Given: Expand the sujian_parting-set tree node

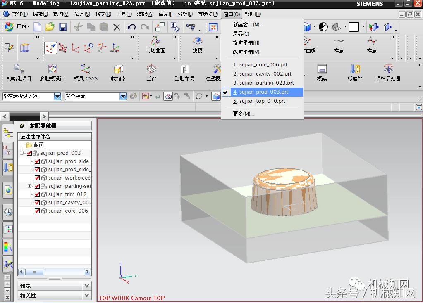Looking at the screenshot, I should tap(30, 186).
